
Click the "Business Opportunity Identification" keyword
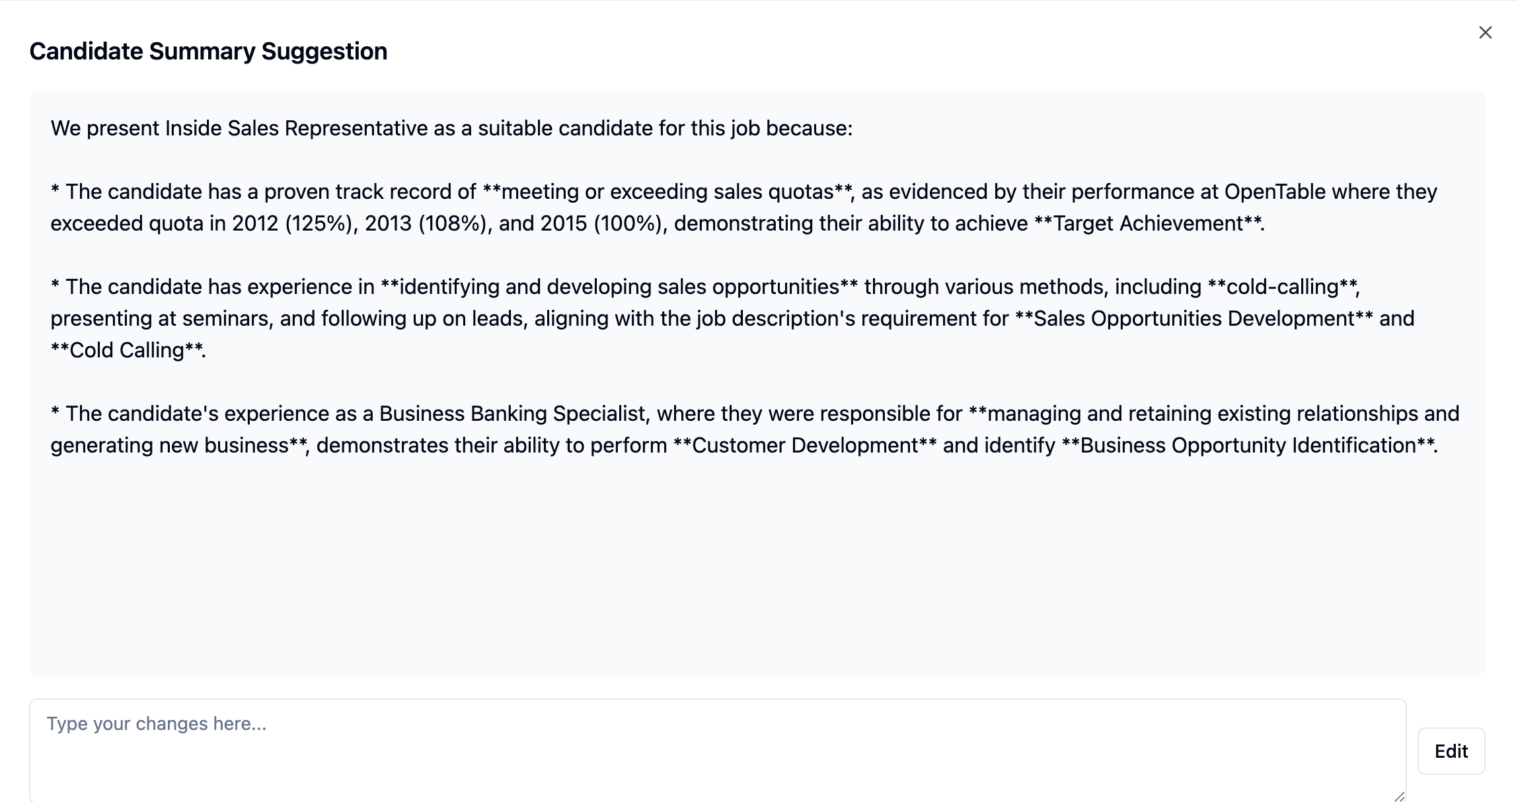(x=1248, y=445)
